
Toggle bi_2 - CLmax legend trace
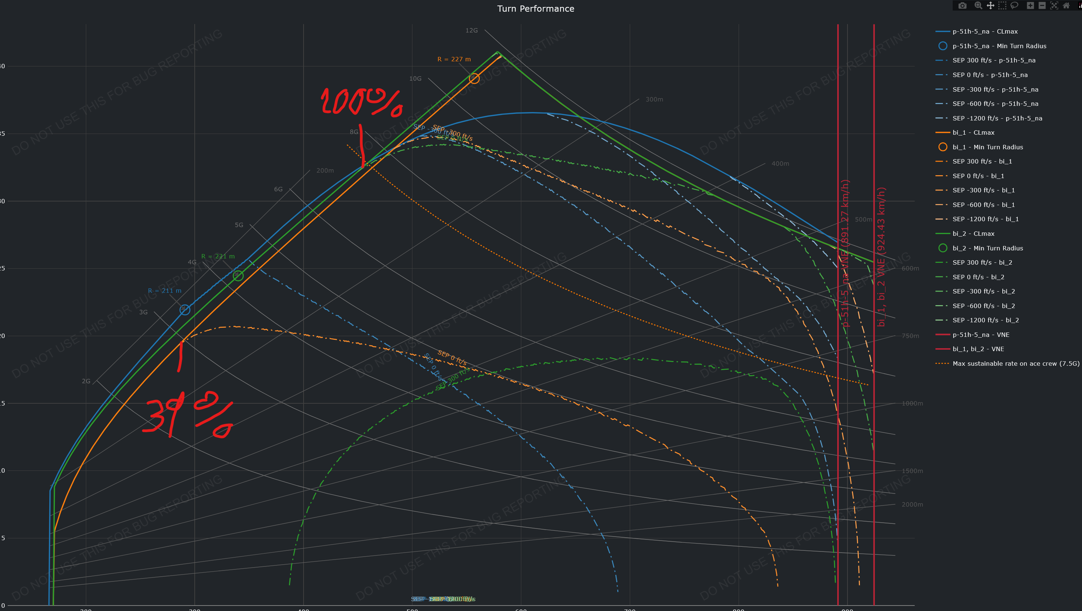(x=973, y=234)
